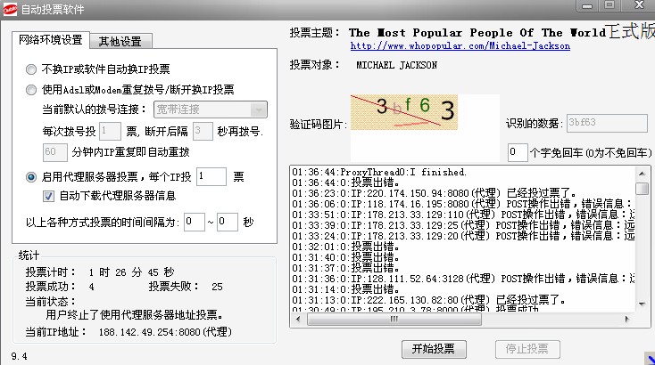Select the 不换IP或软件自动换IP投票 radio option

pos(32,69)
